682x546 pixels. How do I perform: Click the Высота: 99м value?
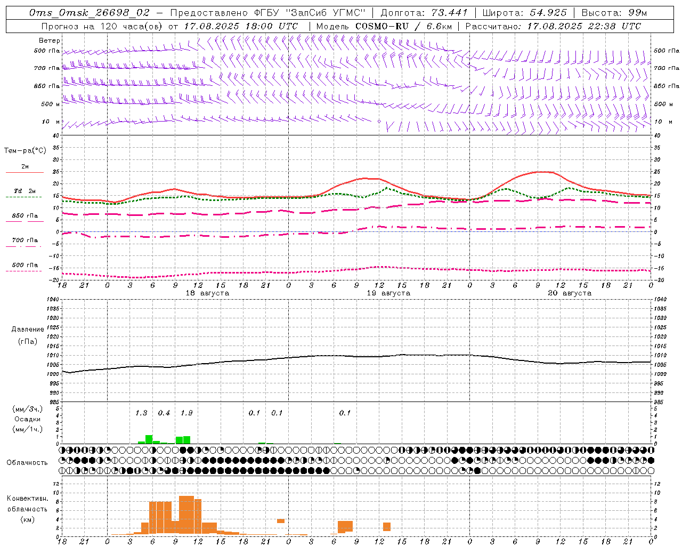point(614,13)
